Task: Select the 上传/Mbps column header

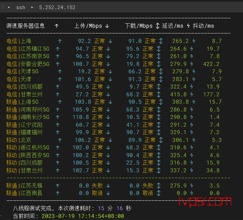Action: (x=88, y=26)
